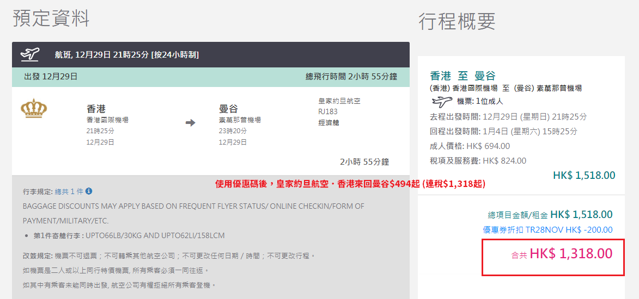The width and height of the screenshot is (639, 299).
Task: Click airport route line (香港) 香港國際機場 至 (曼谷)
Action: coord(506,88)
